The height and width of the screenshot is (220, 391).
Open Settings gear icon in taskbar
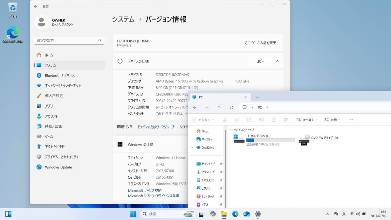[258, 214]
